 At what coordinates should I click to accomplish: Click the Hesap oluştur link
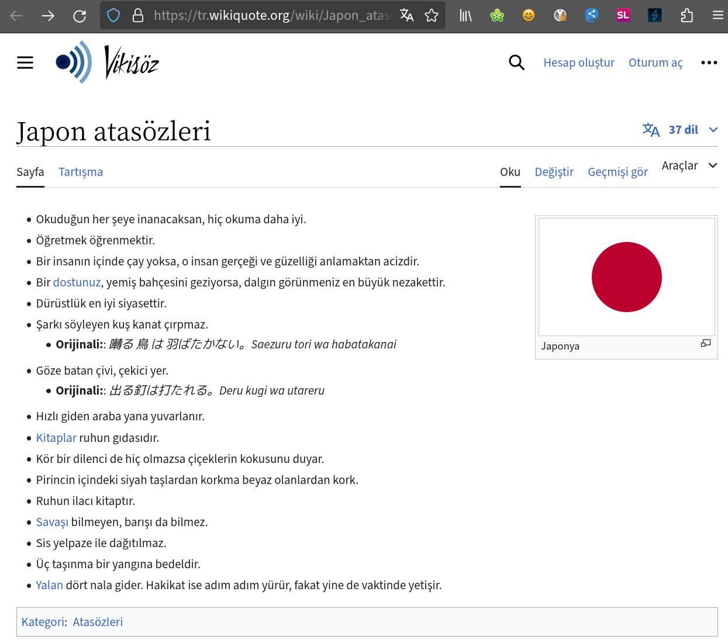(x=578, y=63)
